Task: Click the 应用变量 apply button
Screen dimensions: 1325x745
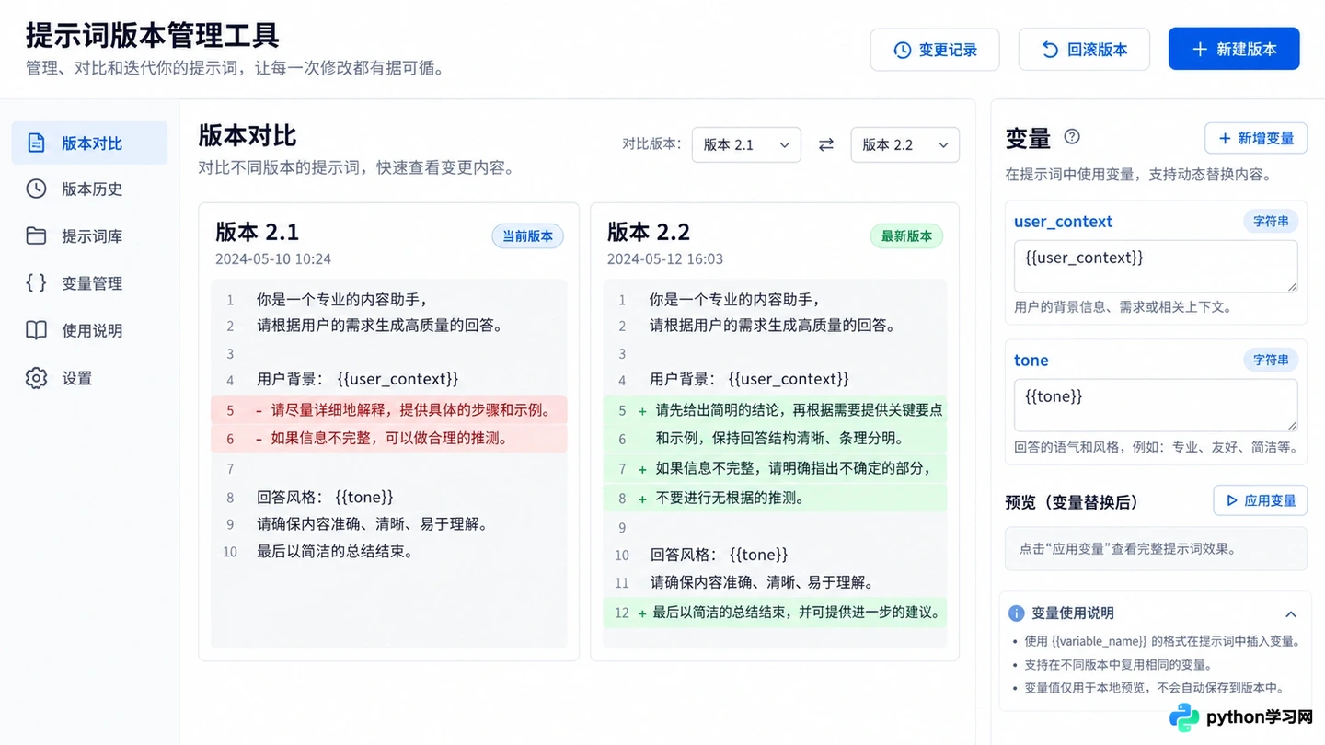Action: tap(1260, 500)
